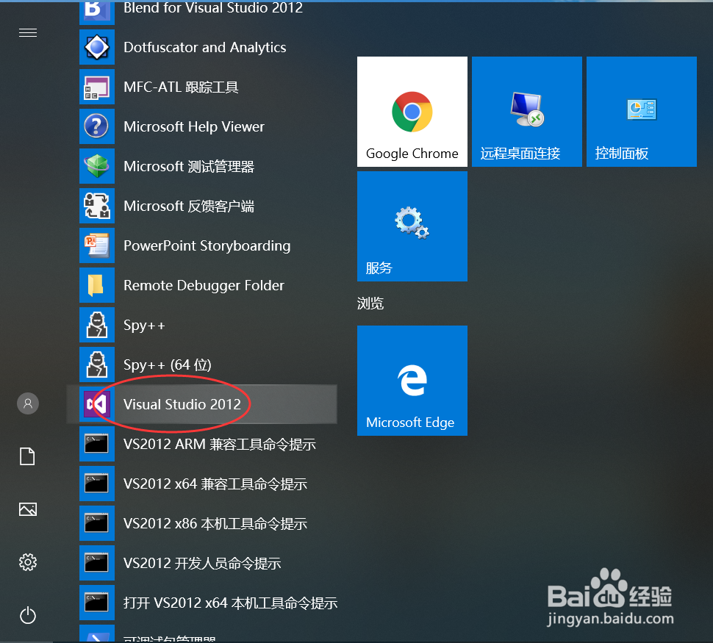This screenshot has height=643, width=713.
Task: Select 打开 VS2012 x64 本机工具命令提示 entry
Action: tap(231, 603)
